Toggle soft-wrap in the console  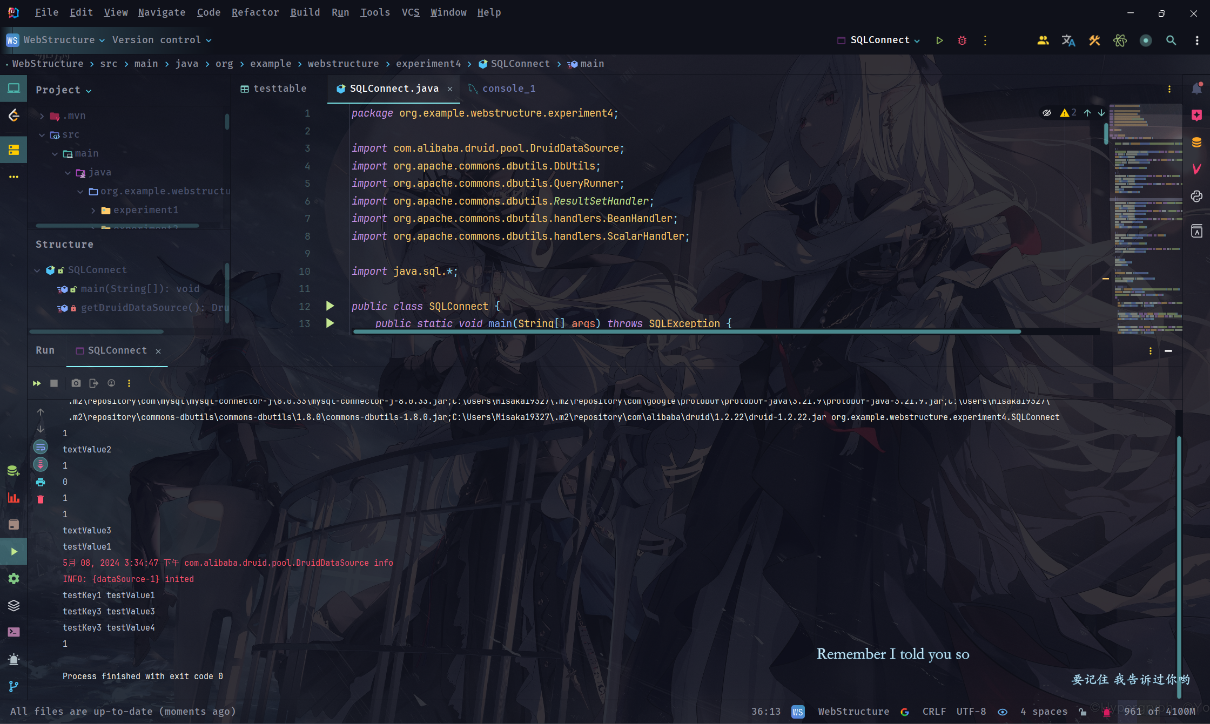point(41,447)
